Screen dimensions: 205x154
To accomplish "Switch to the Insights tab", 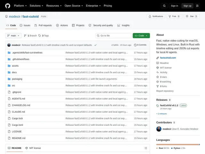I will click(x=123, y=25).
